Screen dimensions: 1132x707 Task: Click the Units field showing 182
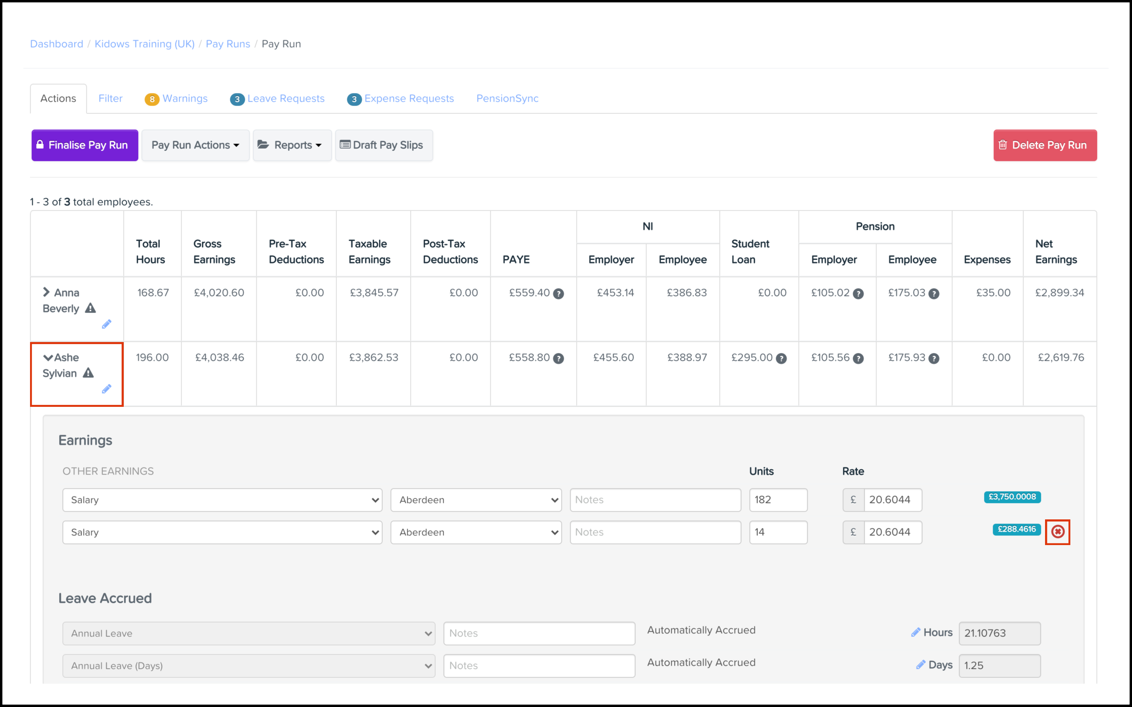pos(778,500)
